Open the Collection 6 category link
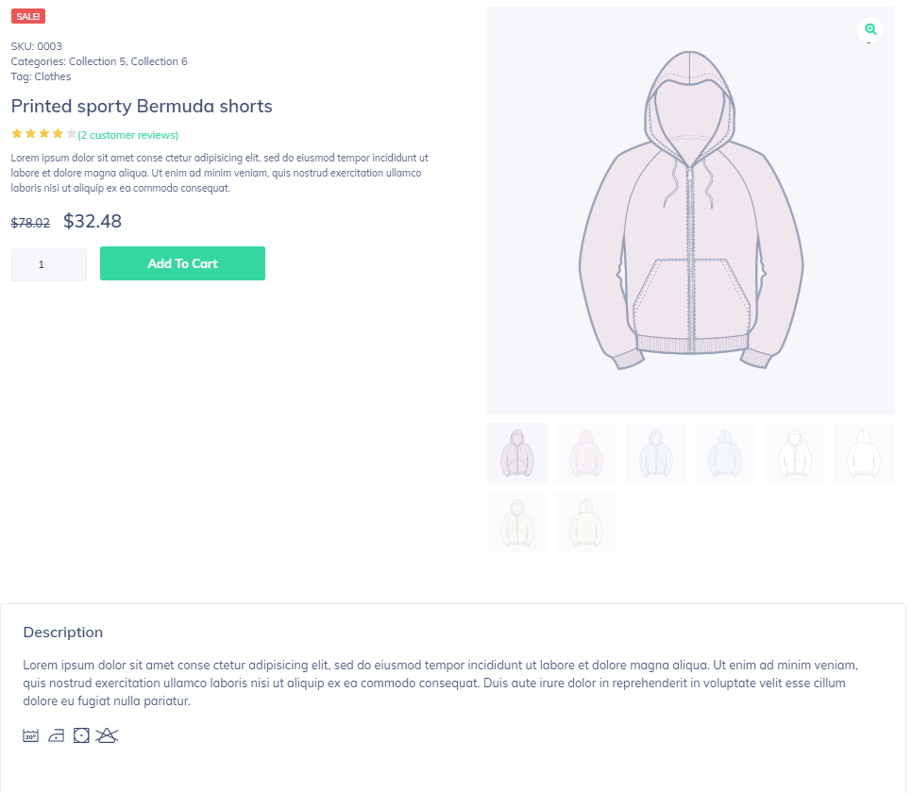 click(x=159, y=61)
